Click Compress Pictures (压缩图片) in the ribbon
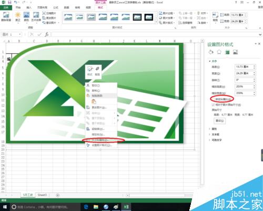Viewport: 263px width, 211px height. tap(49, 13)
